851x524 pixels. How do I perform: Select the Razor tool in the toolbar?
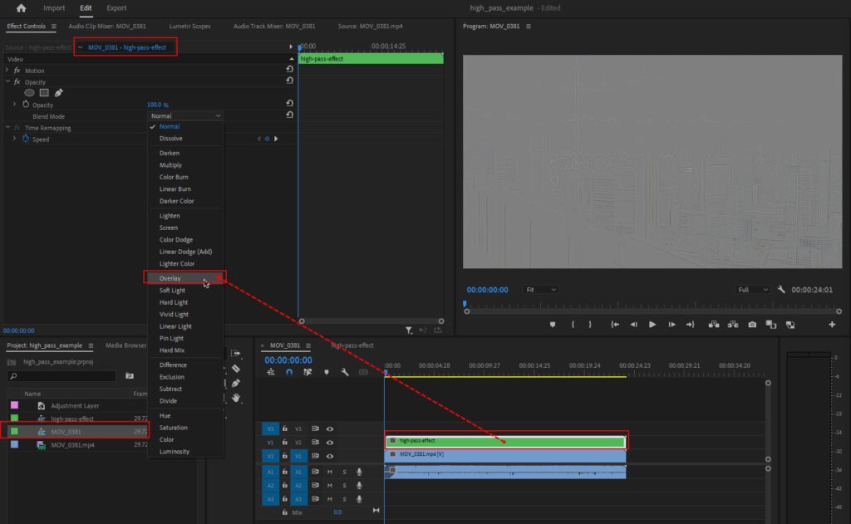point(236,368)
